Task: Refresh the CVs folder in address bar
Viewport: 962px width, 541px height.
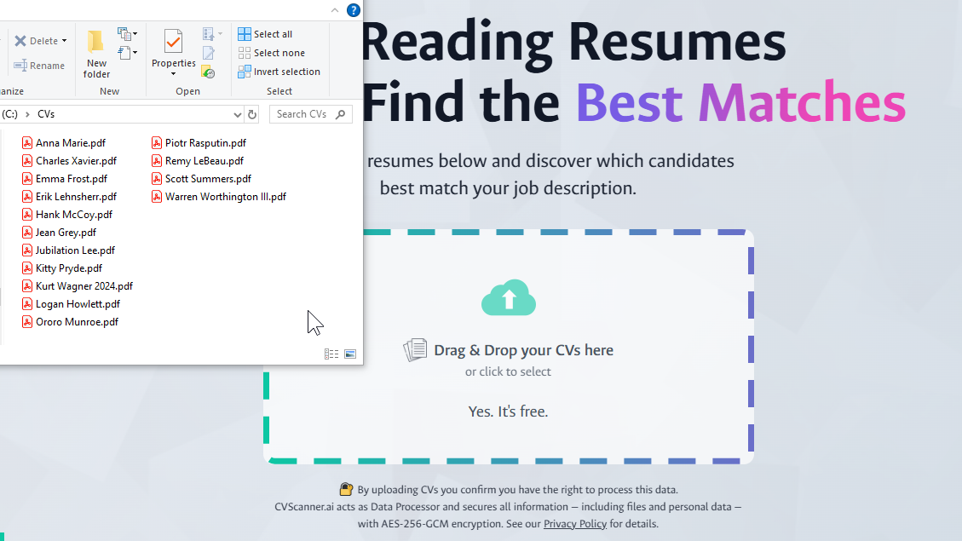Action: (252, 114)
